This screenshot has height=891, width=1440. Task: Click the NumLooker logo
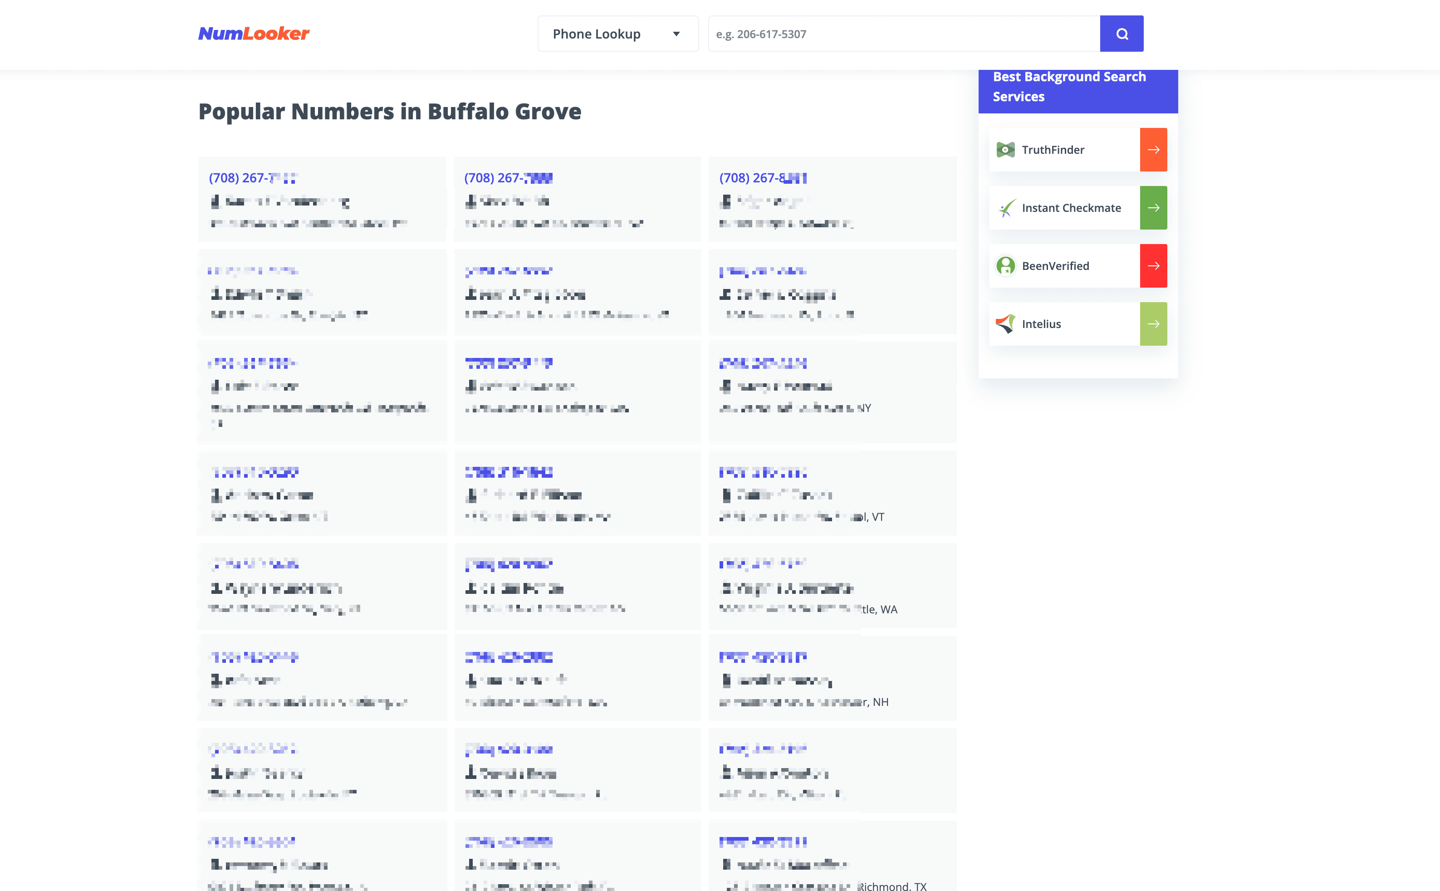point(253,34)
